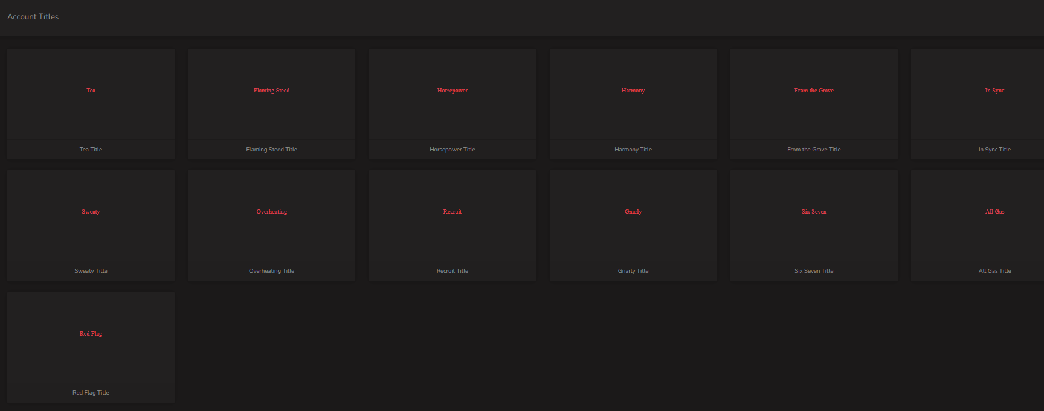Select the Six Seven title card
The image size is (1044, 411).
[x=814, y=225]
